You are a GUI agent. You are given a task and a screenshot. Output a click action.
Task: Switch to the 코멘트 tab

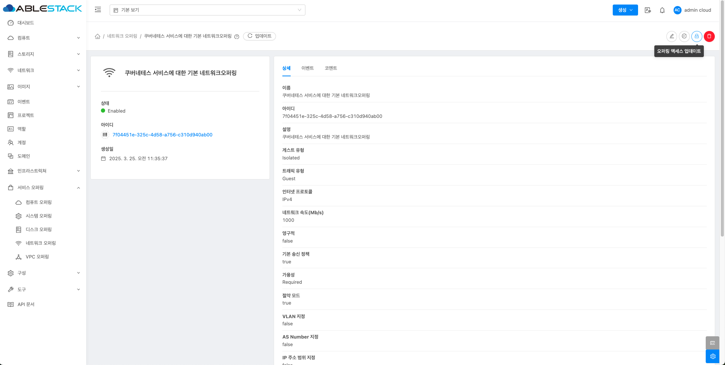click(331, 68)
